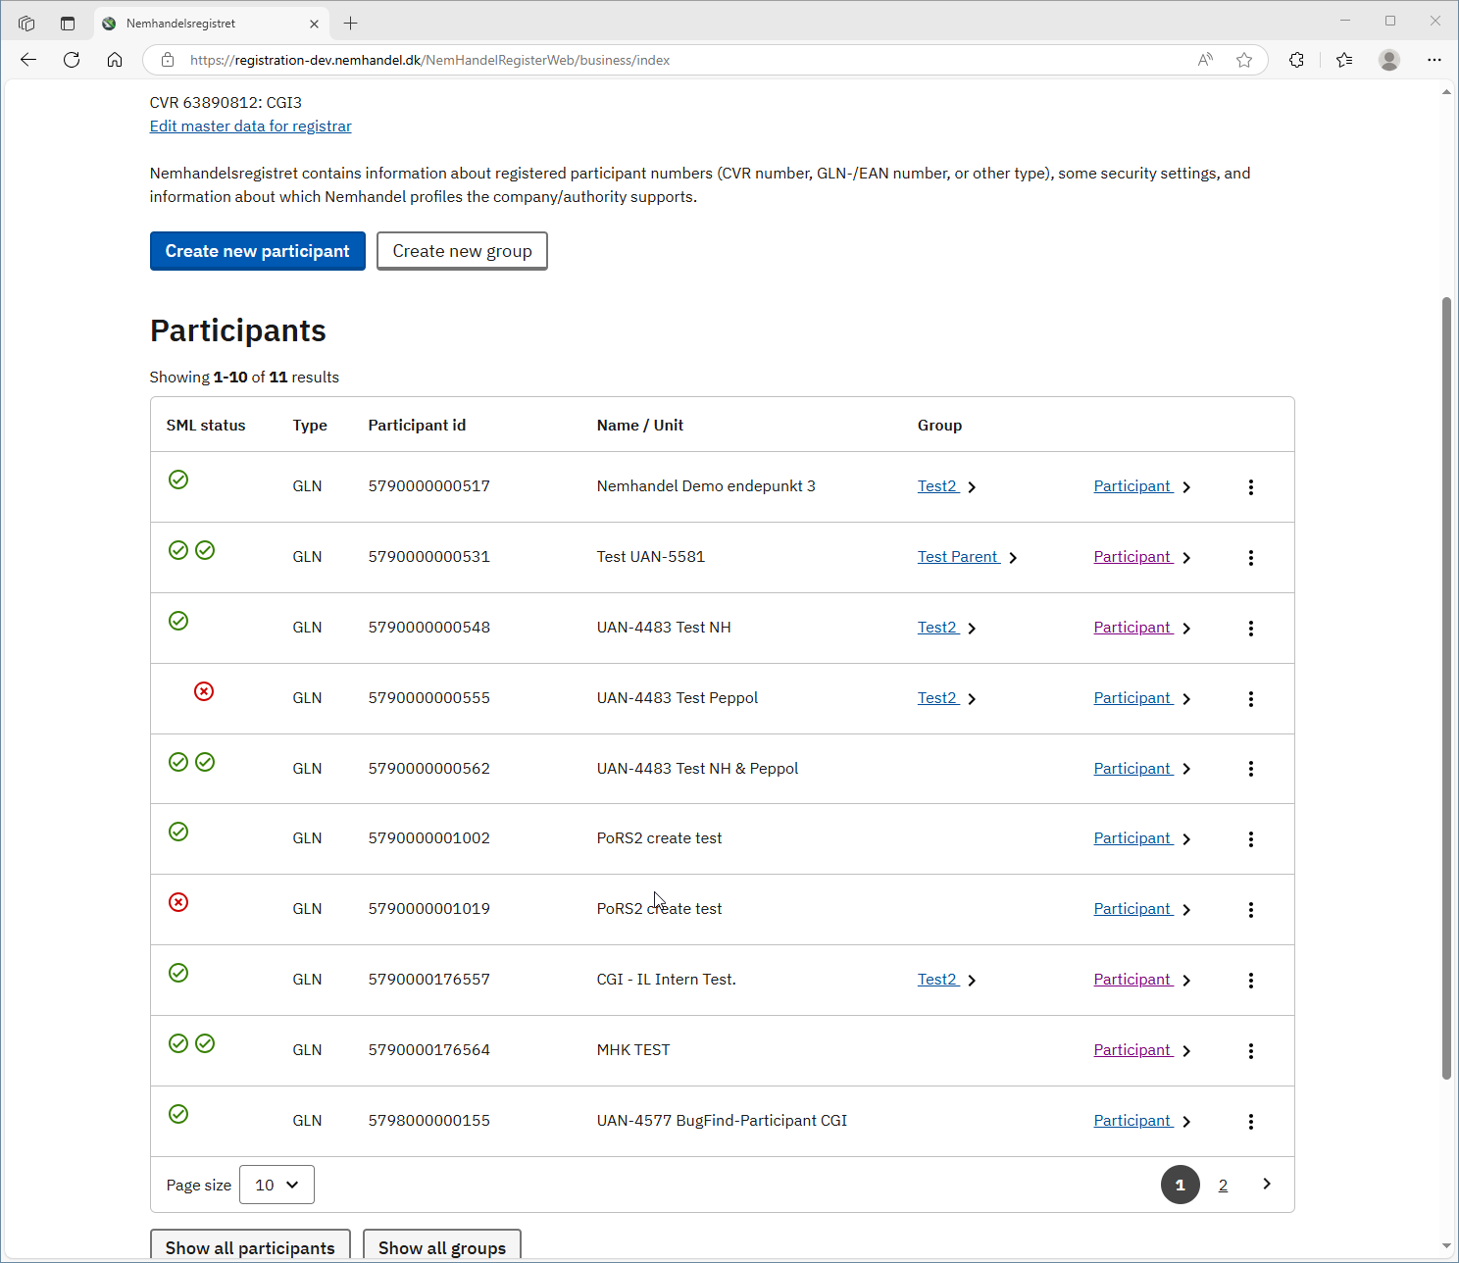Click green SML status icon for 5790000000517
The width and height of the screenshot is (1459, 1263).
pos(178,480)
